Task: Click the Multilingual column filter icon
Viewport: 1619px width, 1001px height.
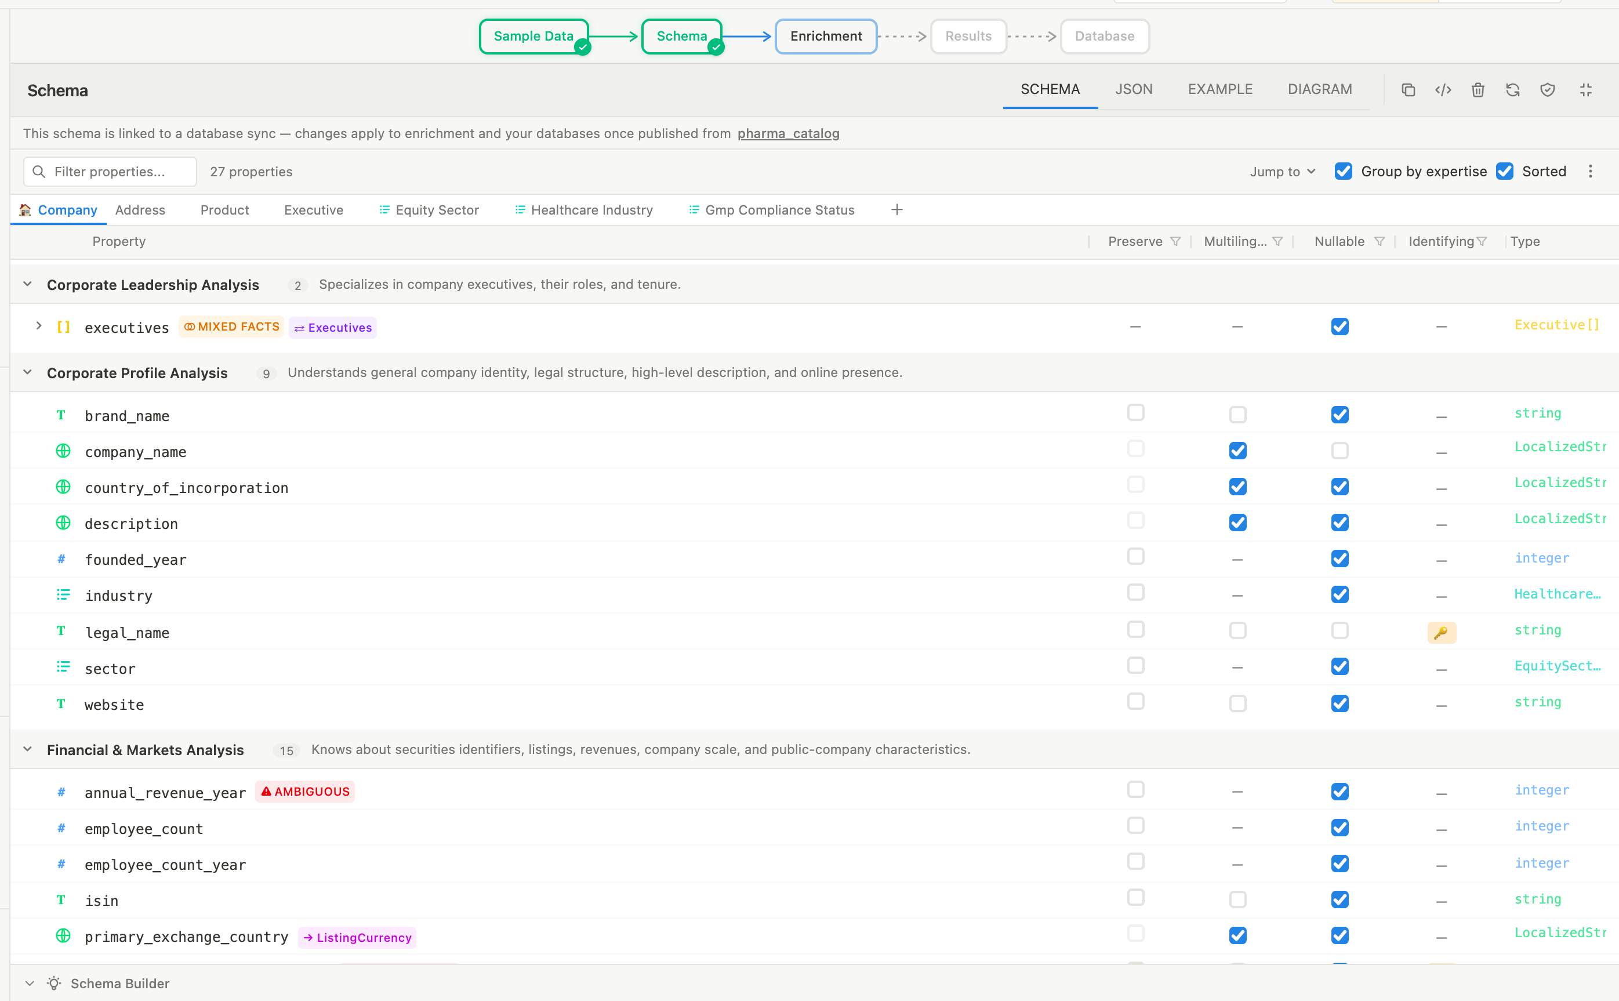Action: coord(1277,242)
